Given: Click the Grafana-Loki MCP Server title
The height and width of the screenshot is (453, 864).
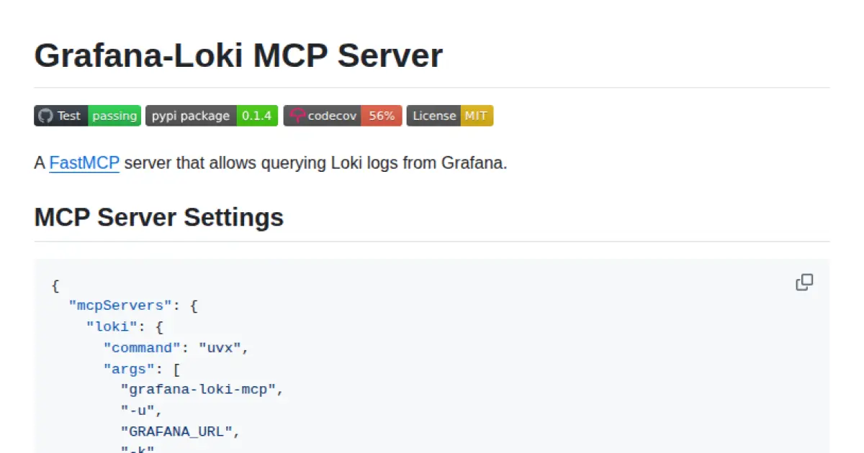Looking at the screenshot, I should point(238,55).
